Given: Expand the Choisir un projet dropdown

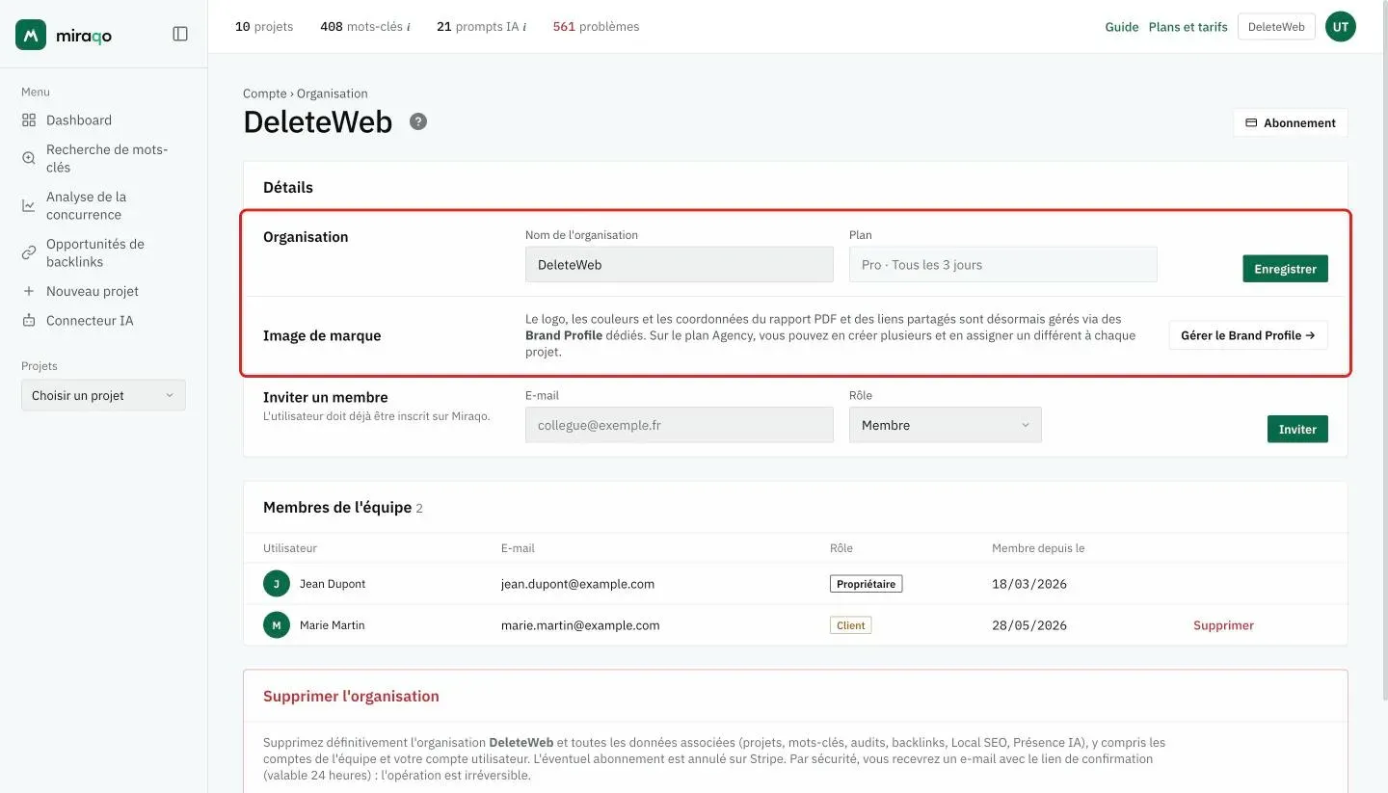Looking at the screenshot, I should 103,395.
